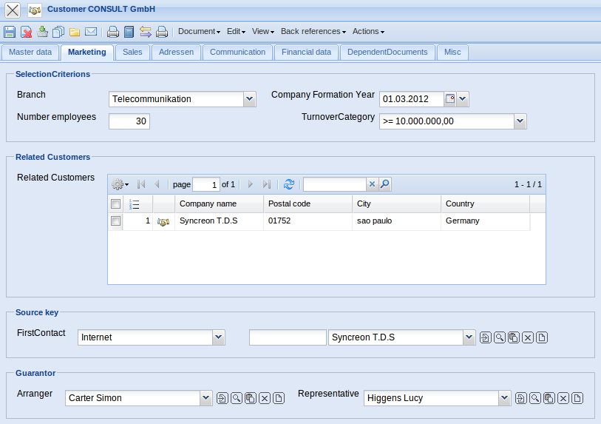Tick the checkbox for Syncreon T.D.S row
Screen dimensions: 601x424
(115, 221)
